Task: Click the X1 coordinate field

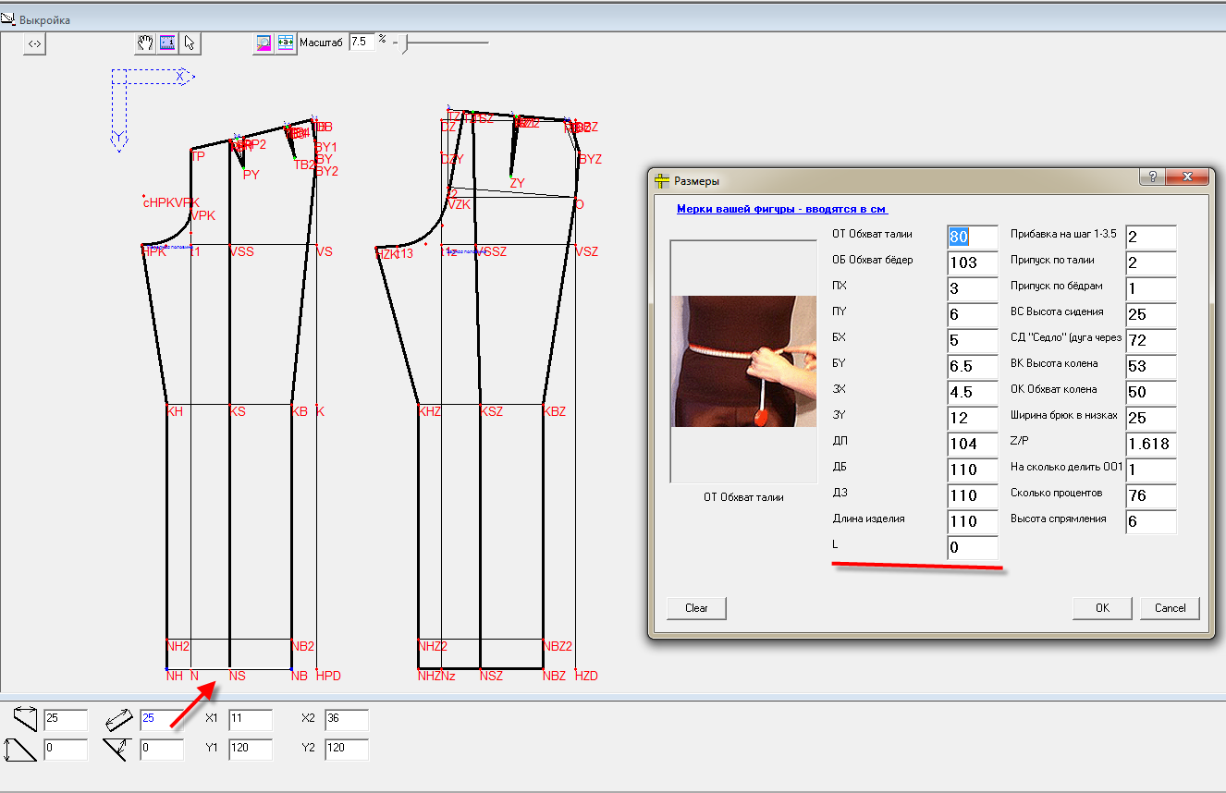Action: (x=250, y=720)
